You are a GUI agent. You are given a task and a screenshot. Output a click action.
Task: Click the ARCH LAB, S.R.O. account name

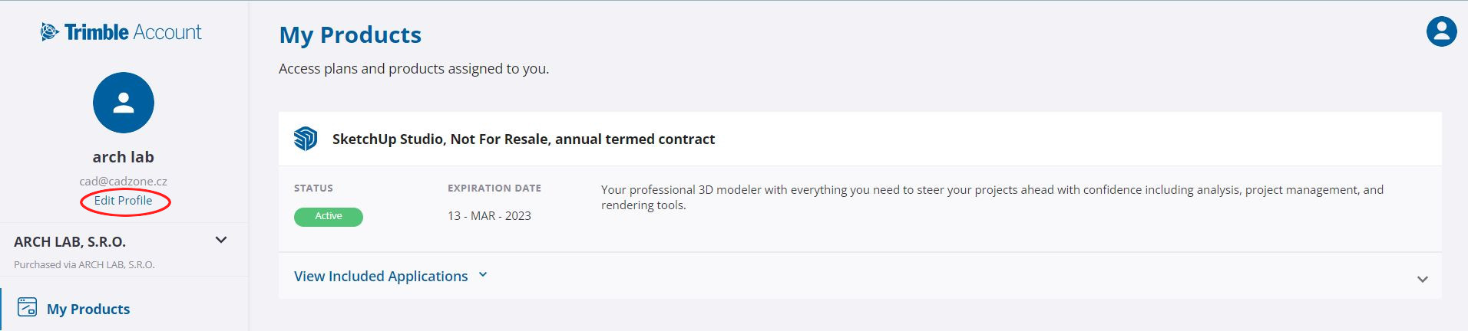(70, 241)
